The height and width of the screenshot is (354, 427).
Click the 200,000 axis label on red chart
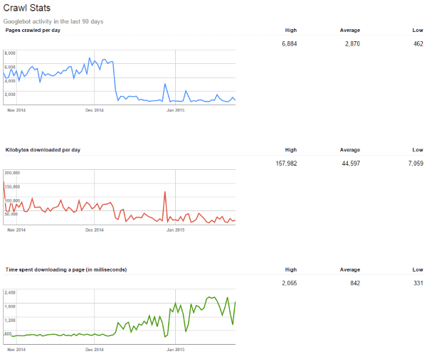(x=12, y=173)
